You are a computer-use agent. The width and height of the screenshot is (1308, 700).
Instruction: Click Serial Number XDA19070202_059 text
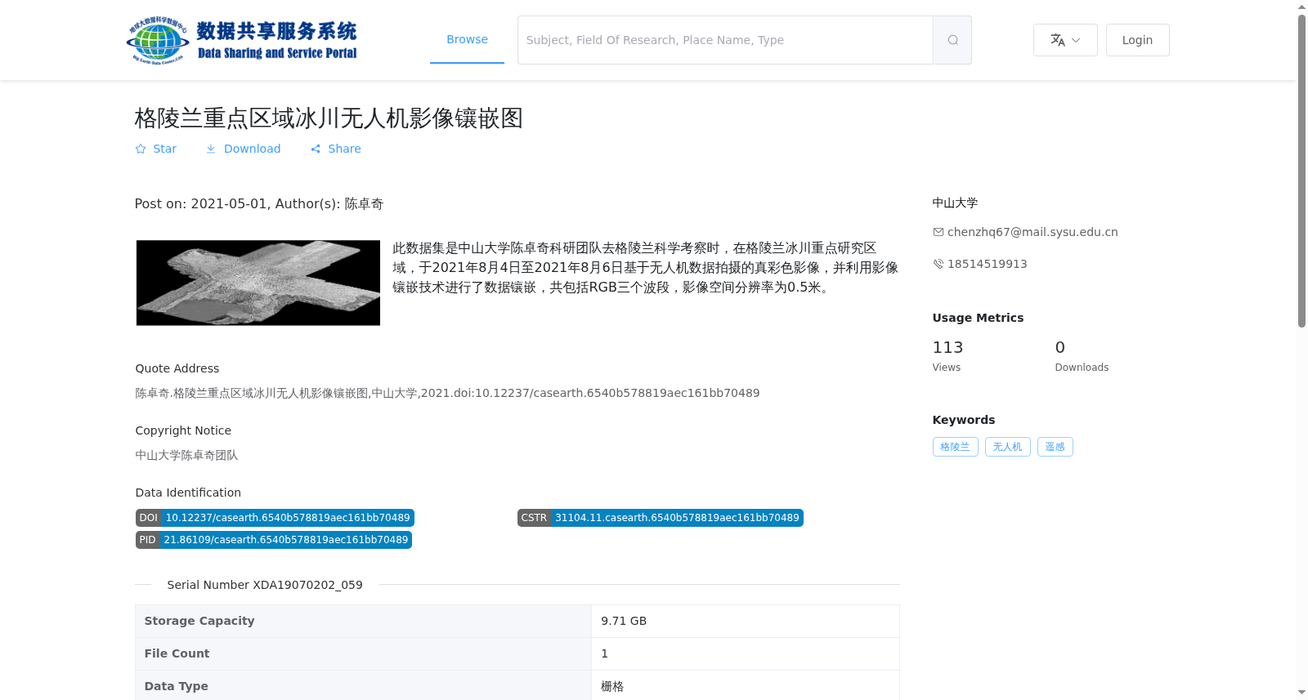click(265, 585)
